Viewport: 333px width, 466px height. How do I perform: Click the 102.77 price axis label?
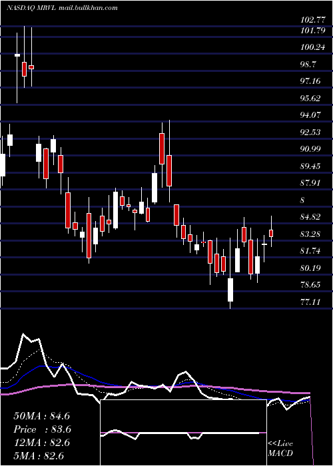[x=313, y=20]
